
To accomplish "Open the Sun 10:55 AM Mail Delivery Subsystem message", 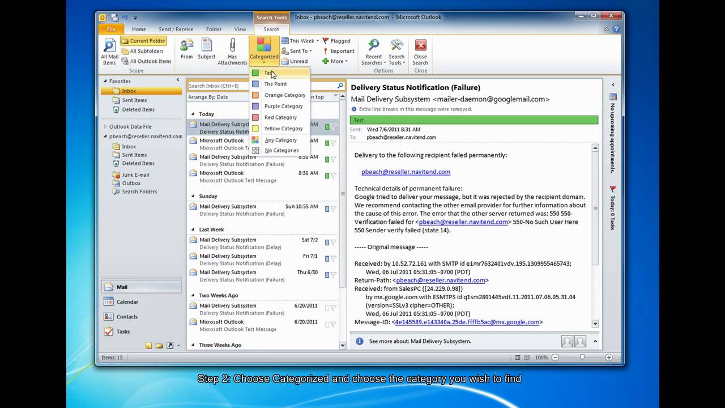I will (263, 210).
